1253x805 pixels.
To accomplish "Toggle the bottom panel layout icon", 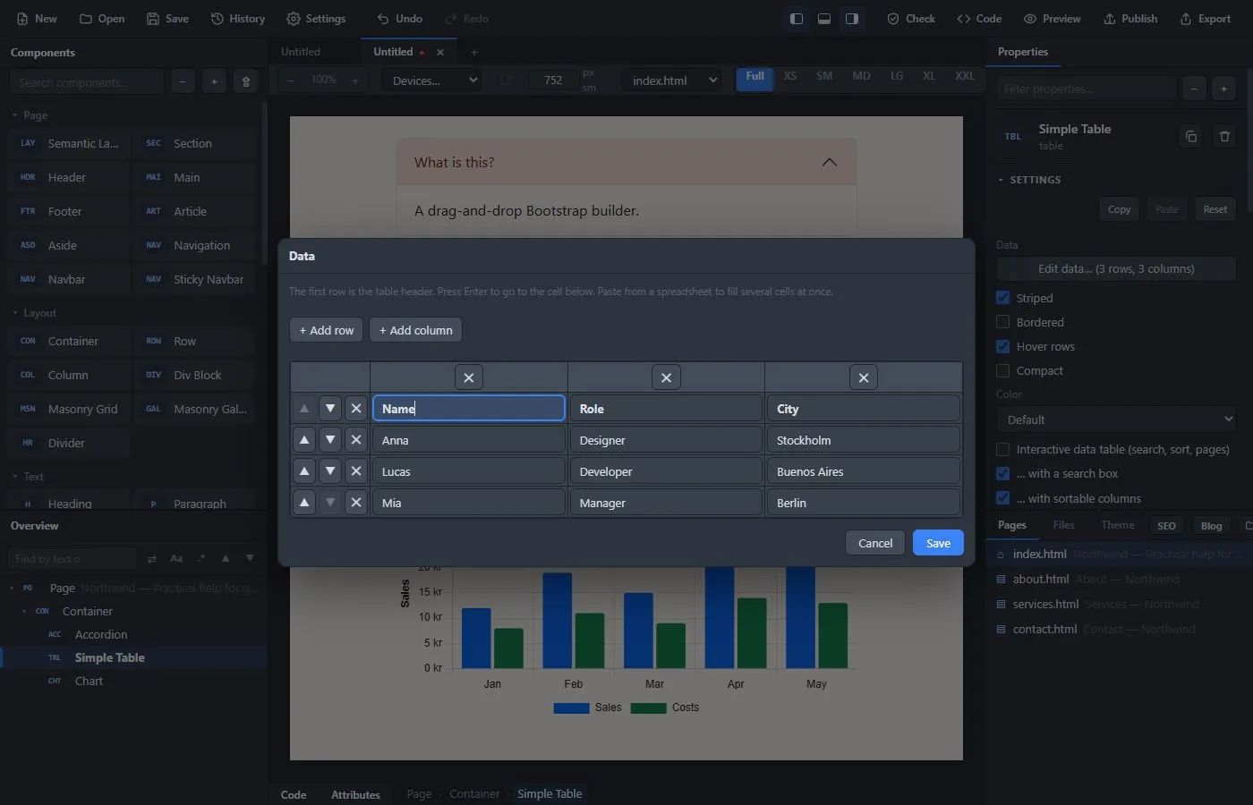I will point(824,19).
